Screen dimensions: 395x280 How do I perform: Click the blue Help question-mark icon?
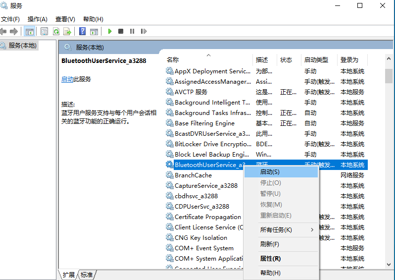(82, 31)
